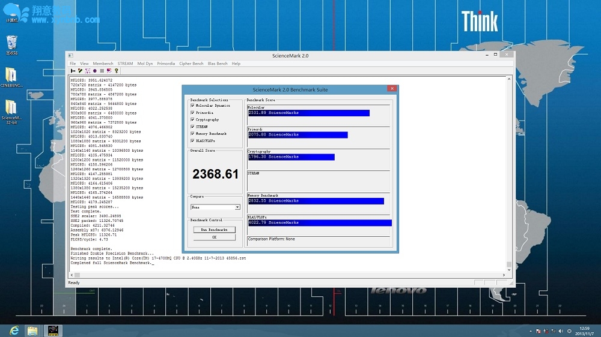This screenshot has width=601, height=337.
Task: Toggle Molecular Dynamics benchmark checkbox
Action: click(x=192, y=106)
